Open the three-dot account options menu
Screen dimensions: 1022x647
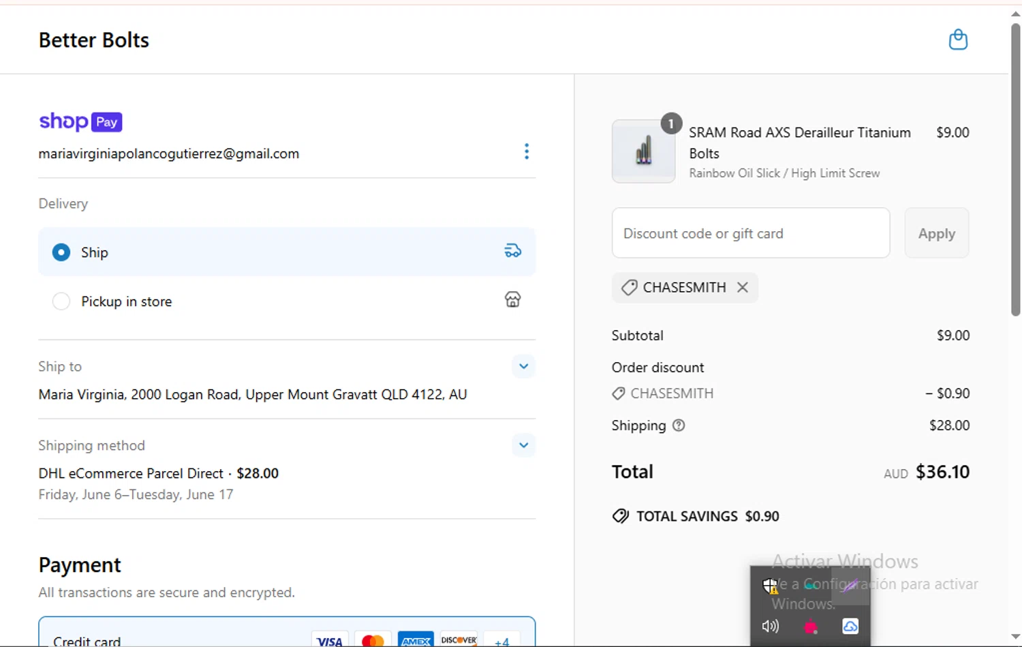point(527,151)
